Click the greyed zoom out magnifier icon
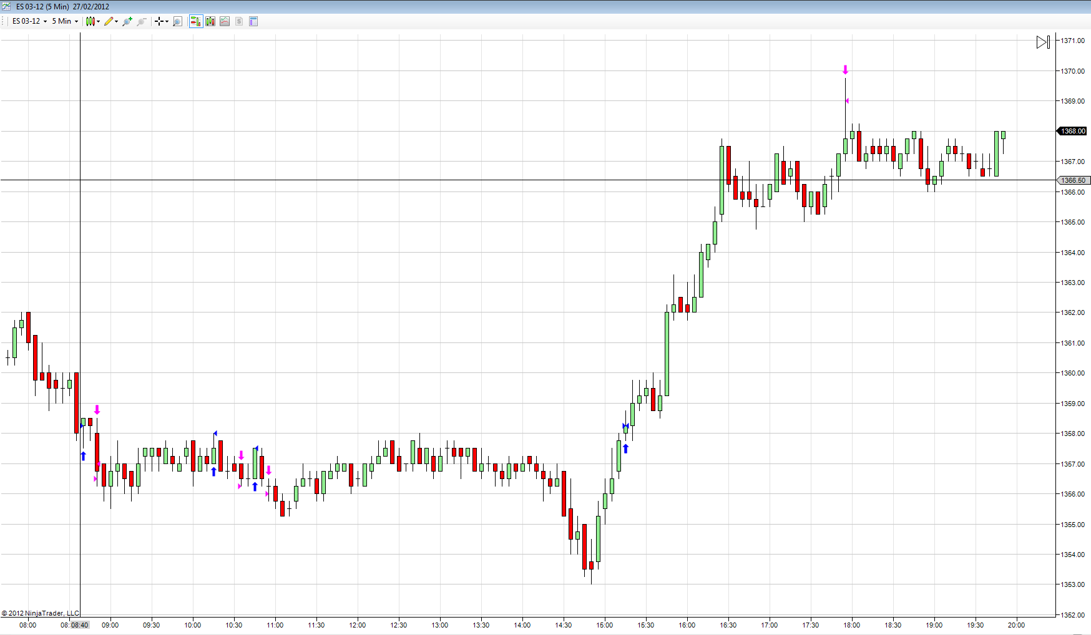 click(x=142, y=21)
